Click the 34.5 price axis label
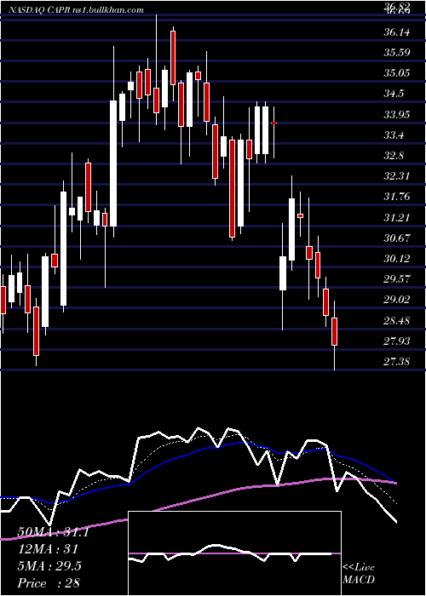Screen dimensions: 426x596 point(394,94)
